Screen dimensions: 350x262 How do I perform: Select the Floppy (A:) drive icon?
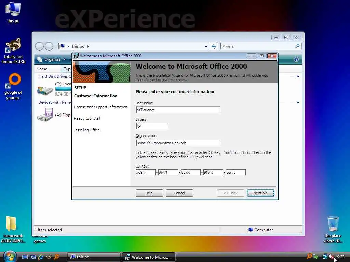(x=45, y=115)
